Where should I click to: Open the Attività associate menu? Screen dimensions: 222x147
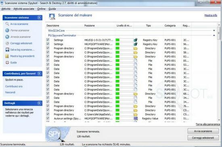point(24,9)
